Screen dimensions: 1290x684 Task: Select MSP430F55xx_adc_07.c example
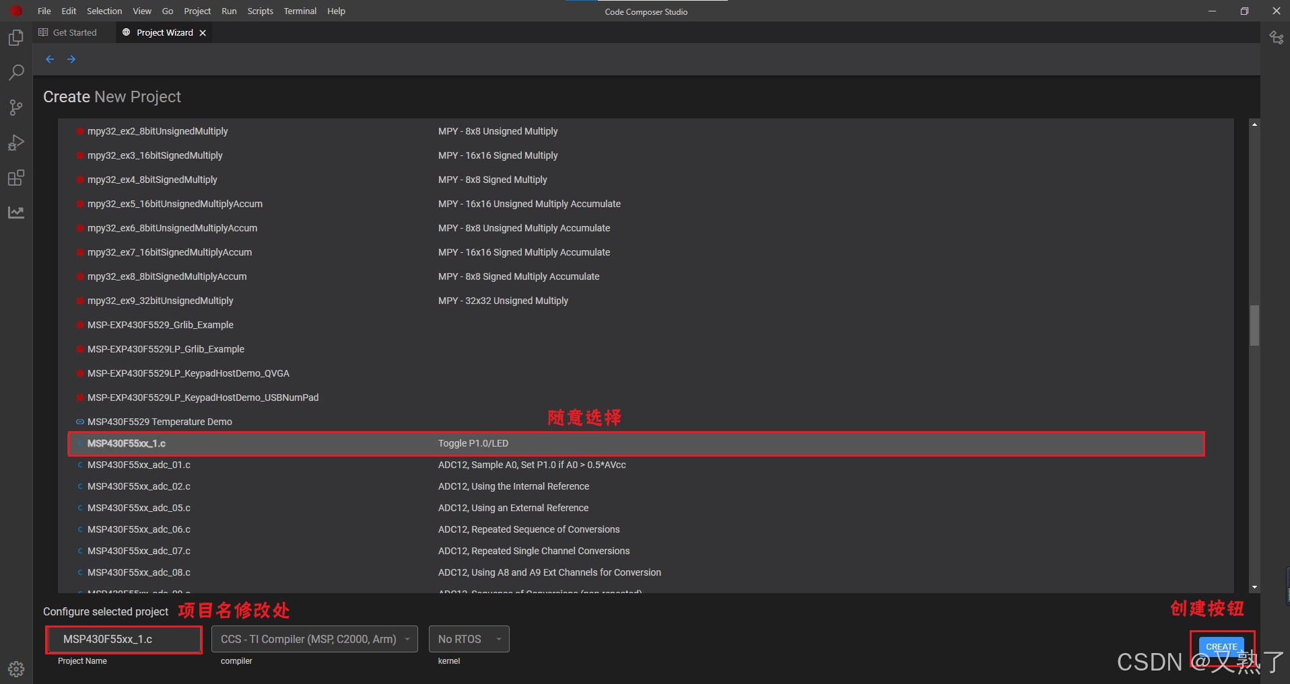[x=139, y=551]
